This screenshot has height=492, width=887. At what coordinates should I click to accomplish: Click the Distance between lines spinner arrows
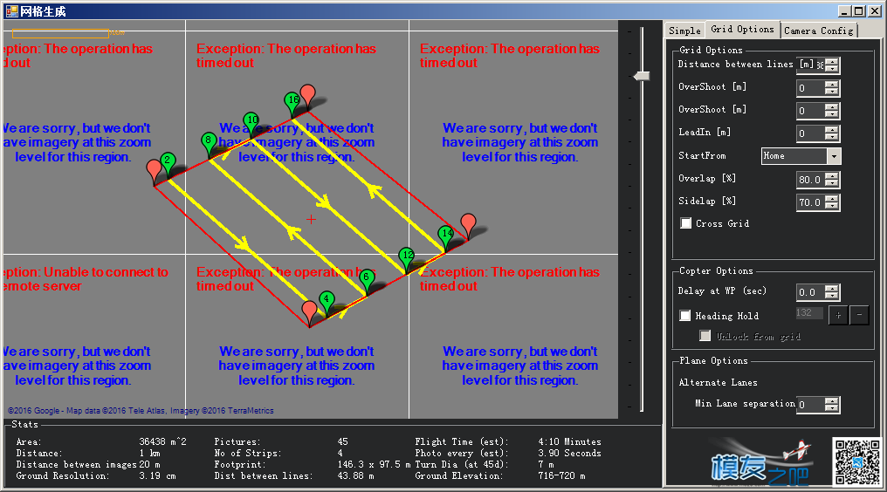pyautogui.click(x=831, y=65)
